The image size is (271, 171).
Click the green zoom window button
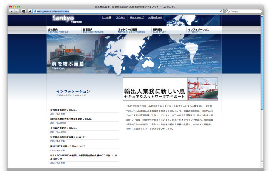pos(18,7)
